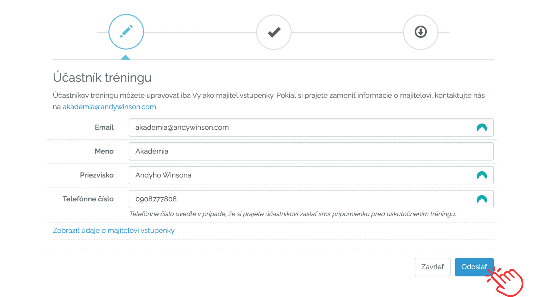Close the dialog with the Zavrieť button
This screenshot has width=544, height=297.
click(x=432, y=267)
